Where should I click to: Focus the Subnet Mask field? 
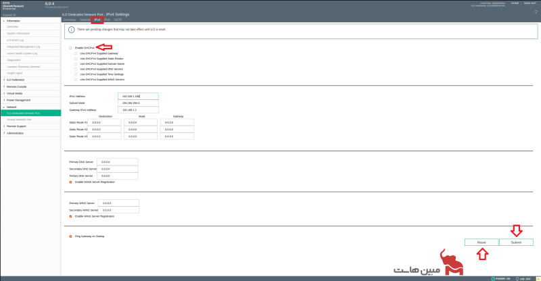point(138,103)
